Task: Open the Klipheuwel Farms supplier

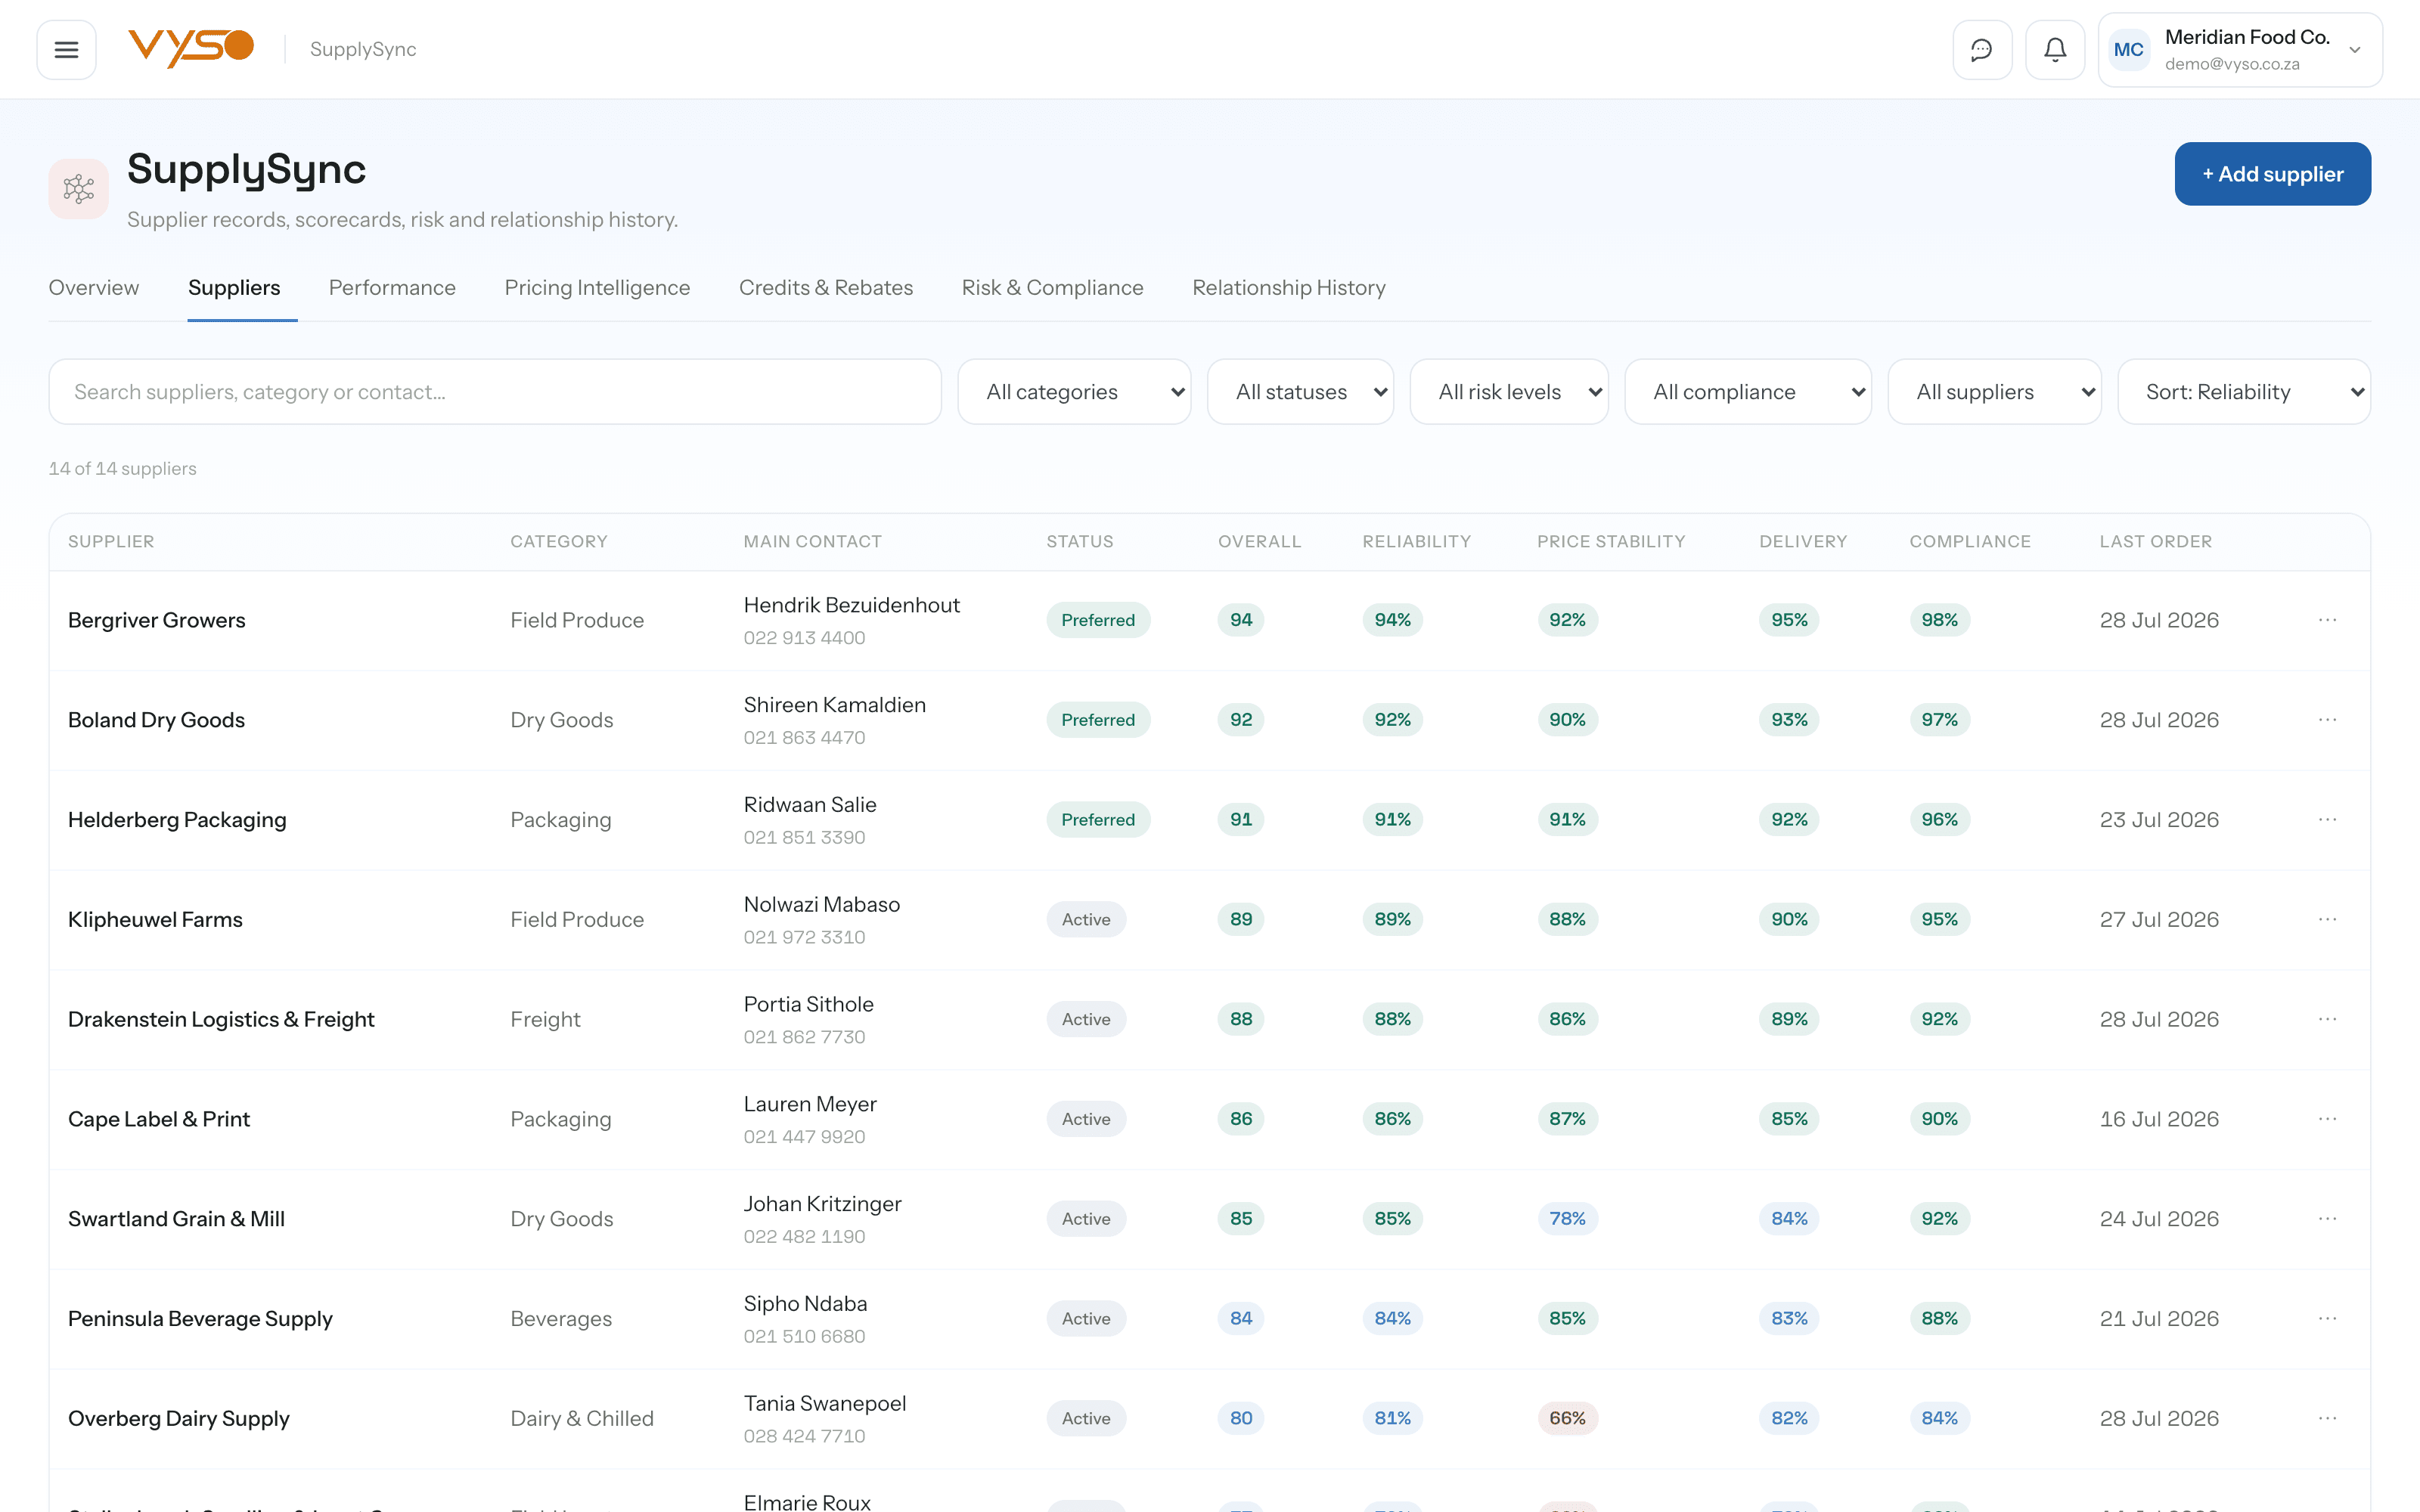Action: pos(155,919)
